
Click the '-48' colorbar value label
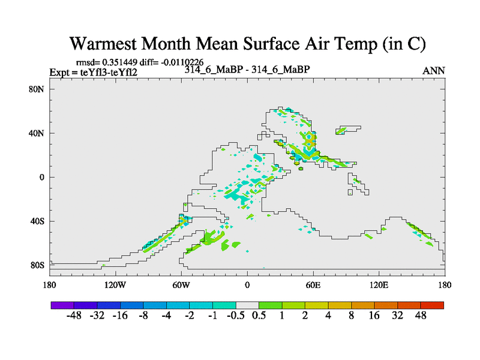pos(74,316)
